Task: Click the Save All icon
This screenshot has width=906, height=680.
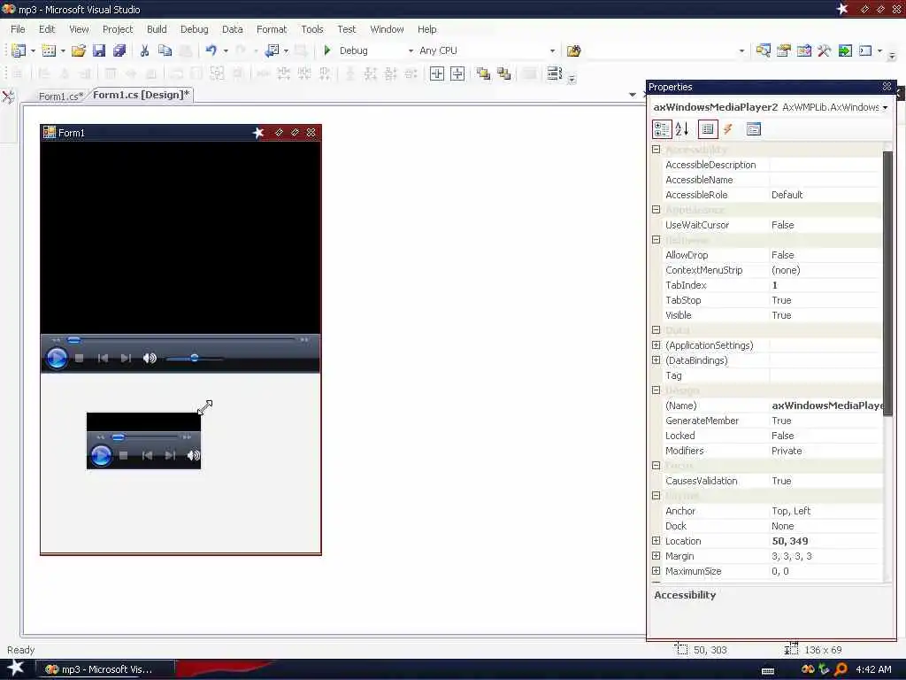Action: (119, 50)
